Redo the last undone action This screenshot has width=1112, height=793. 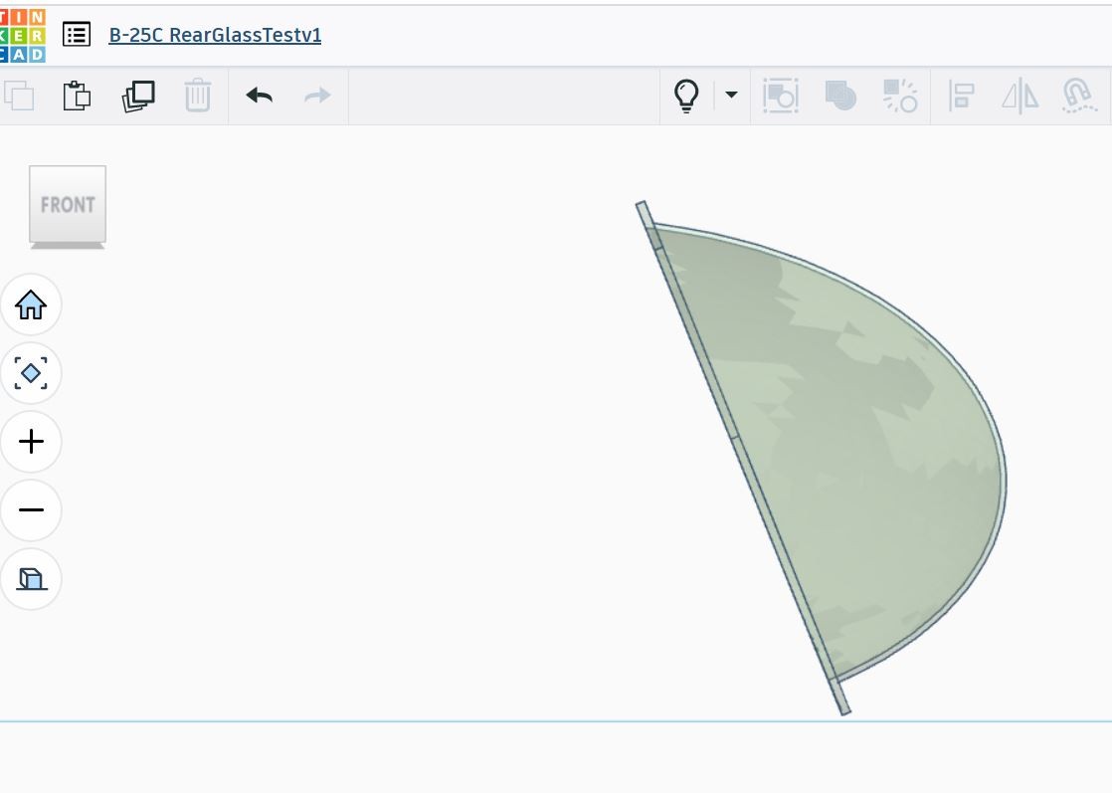(x=317, y=96)
